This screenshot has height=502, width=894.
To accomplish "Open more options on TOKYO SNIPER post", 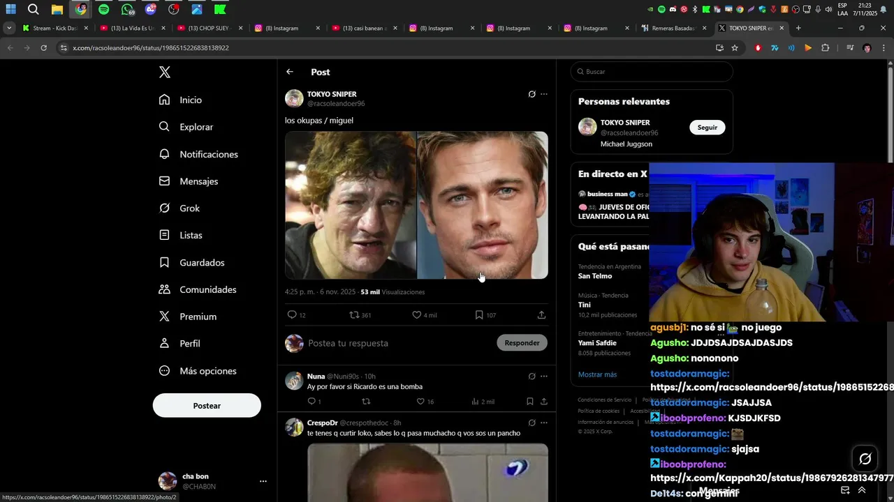I will click(x=544, y=94).
